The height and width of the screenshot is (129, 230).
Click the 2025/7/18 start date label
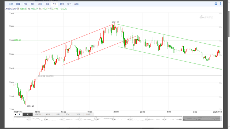click(18, 112)
